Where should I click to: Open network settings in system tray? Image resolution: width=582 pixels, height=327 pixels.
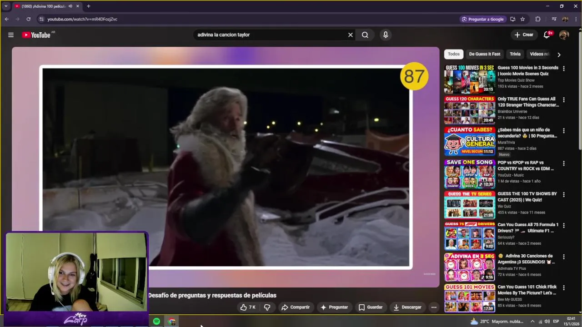[540, 322]
